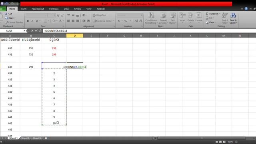This screenshot has height=144, width=256.
Task: Decrease decimal places
Action: 140,21
